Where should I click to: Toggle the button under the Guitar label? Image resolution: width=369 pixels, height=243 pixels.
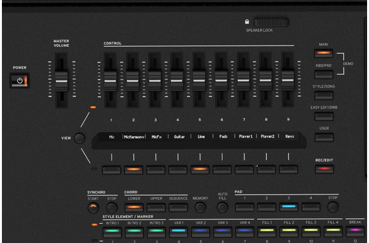177,169
